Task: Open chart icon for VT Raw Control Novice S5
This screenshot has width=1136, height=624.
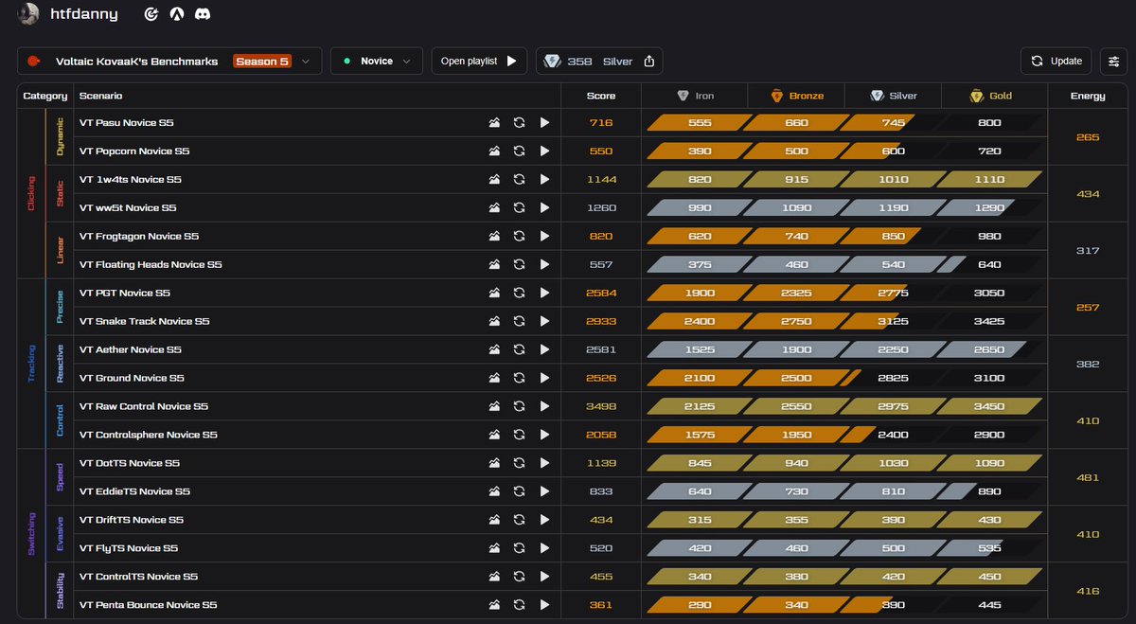Action: point(494,407)
